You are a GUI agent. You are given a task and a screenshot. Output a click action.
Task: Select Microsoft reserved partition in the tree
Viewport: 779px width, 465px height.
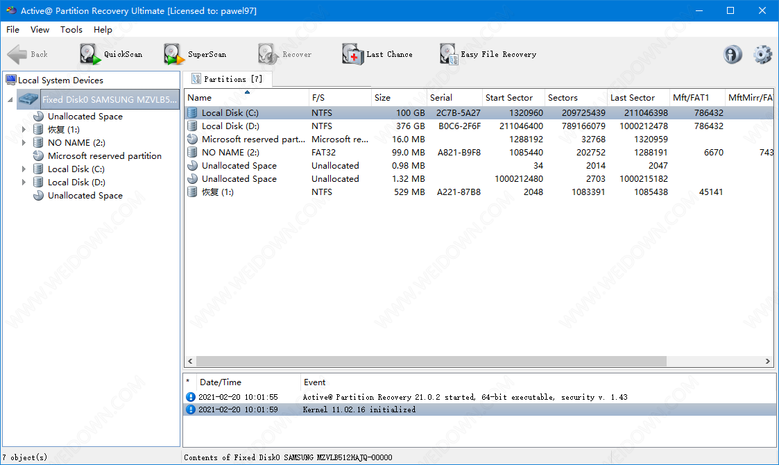tap(104, 155)
